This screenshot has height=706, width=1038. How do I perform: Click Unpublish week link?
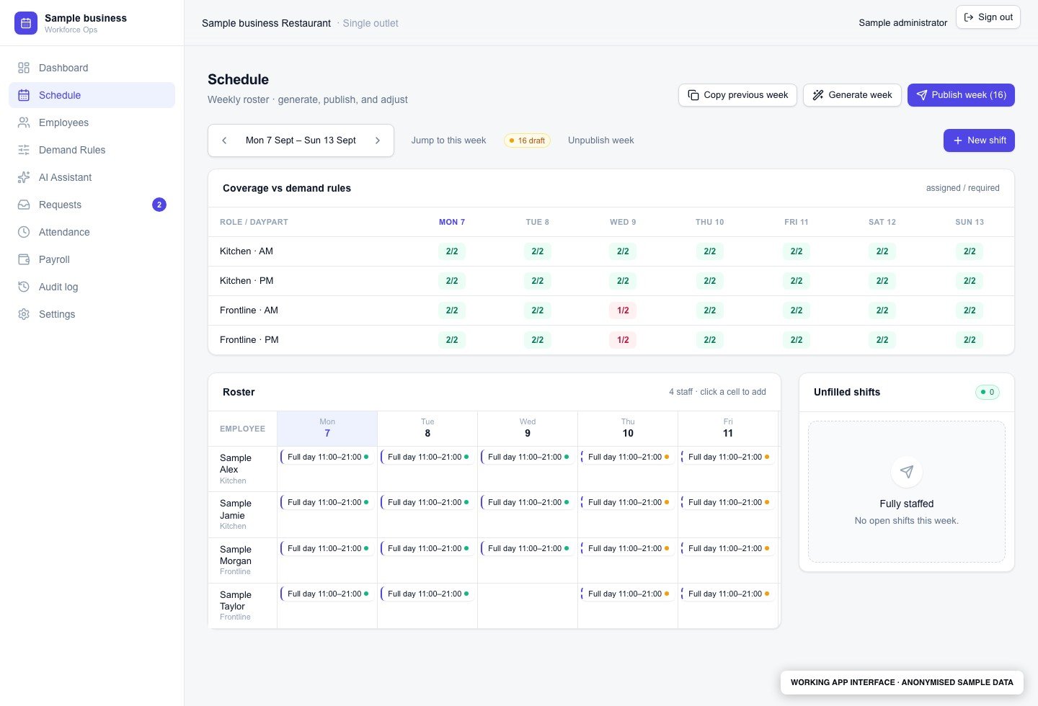(x=601, y=140)
